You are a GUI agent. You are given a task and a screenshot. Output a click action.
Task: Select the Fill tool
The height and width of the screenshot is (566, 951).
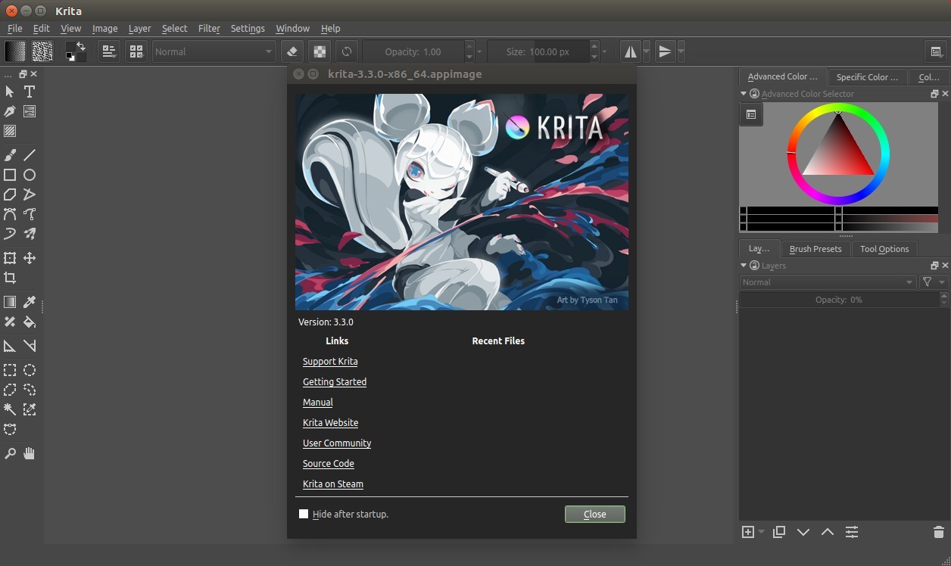(x=30, y=322)
